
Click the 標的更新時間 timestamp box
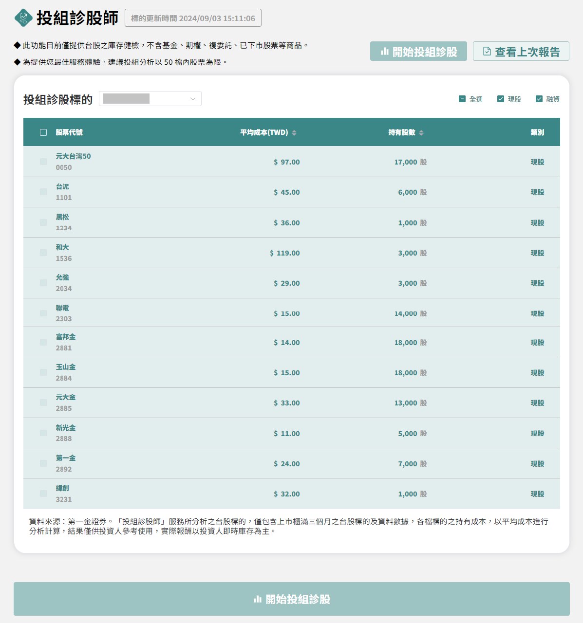[x=193, y=18]
